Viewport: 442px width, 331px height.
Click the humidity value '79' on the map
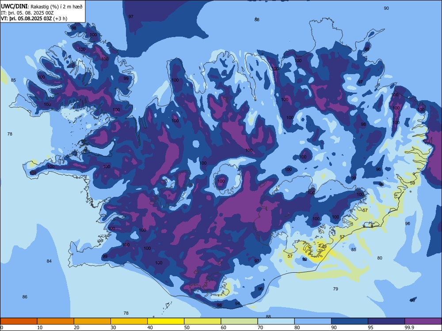335,289
